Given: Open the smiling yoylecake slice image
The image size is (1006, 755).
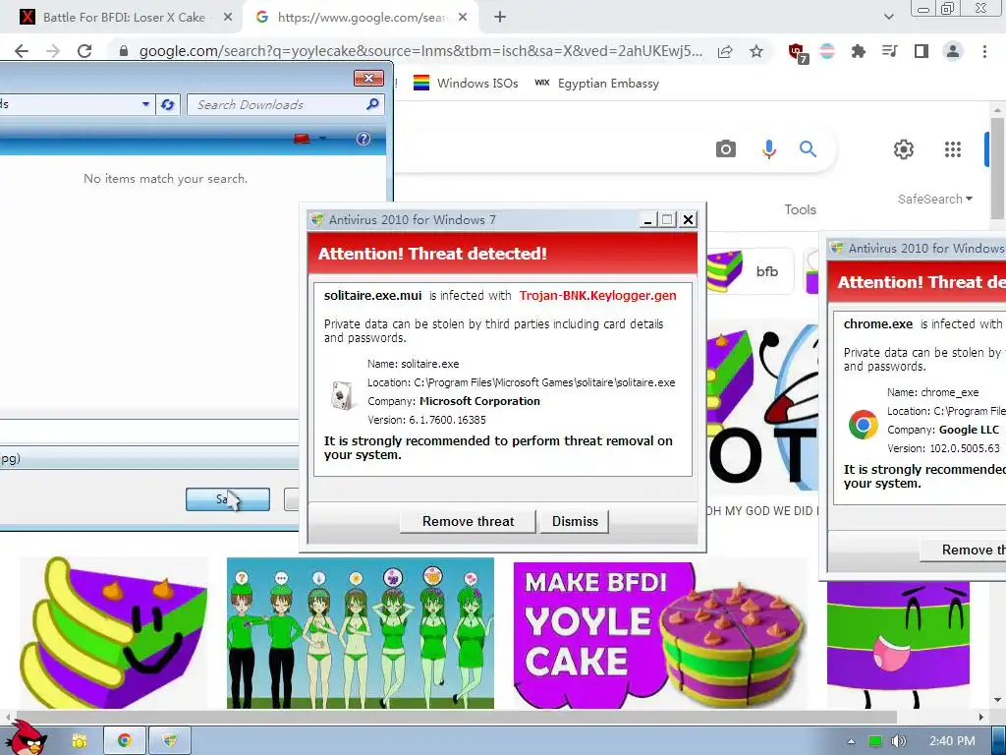Looking at the screenshot, I should pyautogui.click(x=115, y=632).
